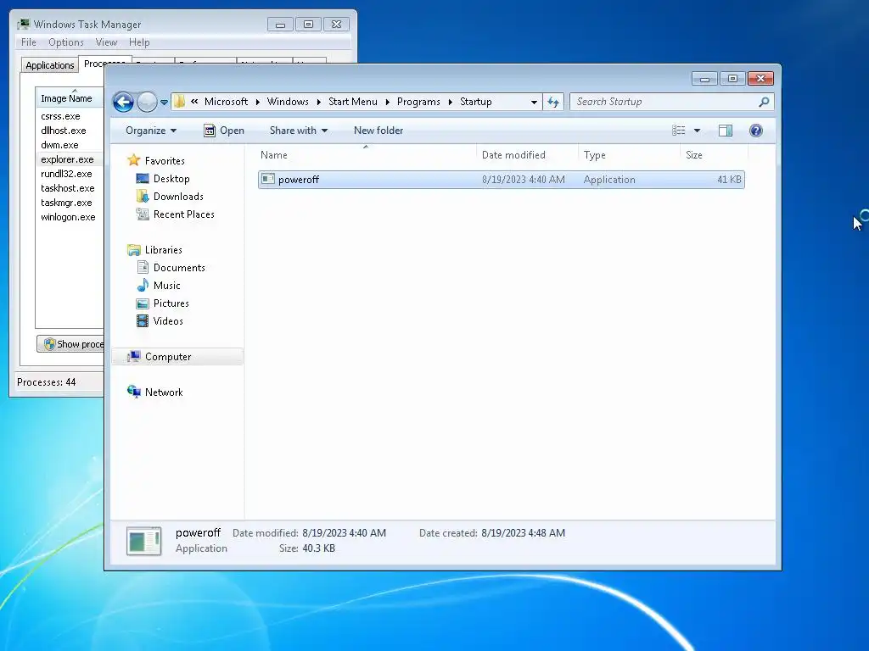Select taskhost.exe process

(x=68, y=188)
